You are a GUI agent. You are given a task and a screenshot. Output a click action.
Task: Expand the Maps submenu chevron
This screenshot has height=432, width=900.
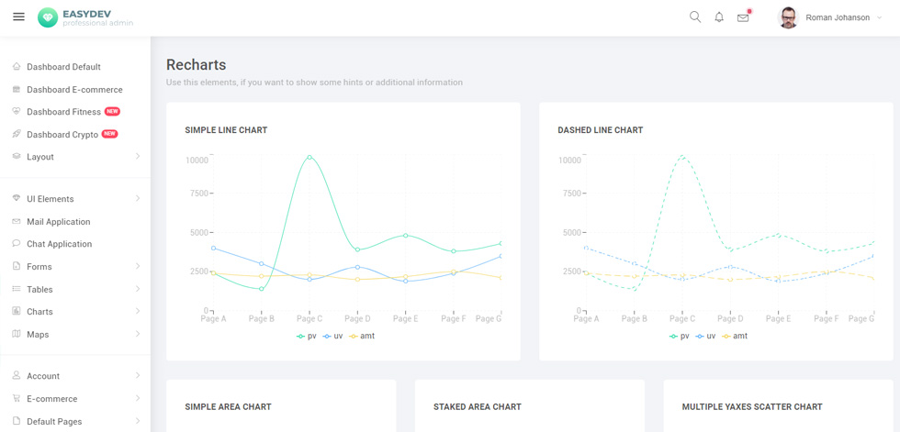pos(138,334)
